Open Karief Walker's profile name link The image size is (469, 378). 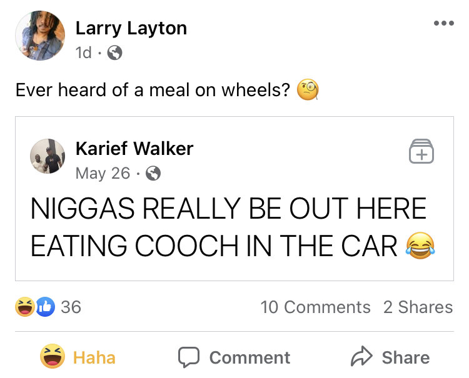coord(134,149)
